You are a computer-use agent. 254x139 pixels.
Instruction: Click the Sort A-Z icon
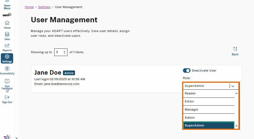235,49
